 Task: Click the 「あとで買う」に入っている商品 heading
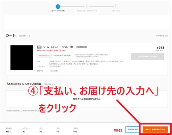24,84
